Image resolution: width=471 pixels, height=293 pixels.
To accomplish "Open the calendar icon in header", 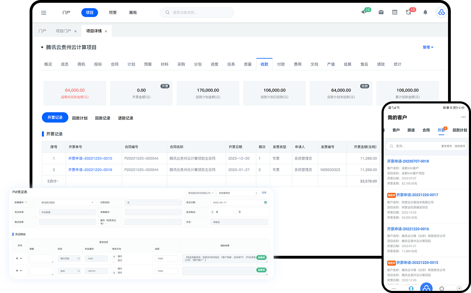I will pyautogui.click(x=395, y=12).
